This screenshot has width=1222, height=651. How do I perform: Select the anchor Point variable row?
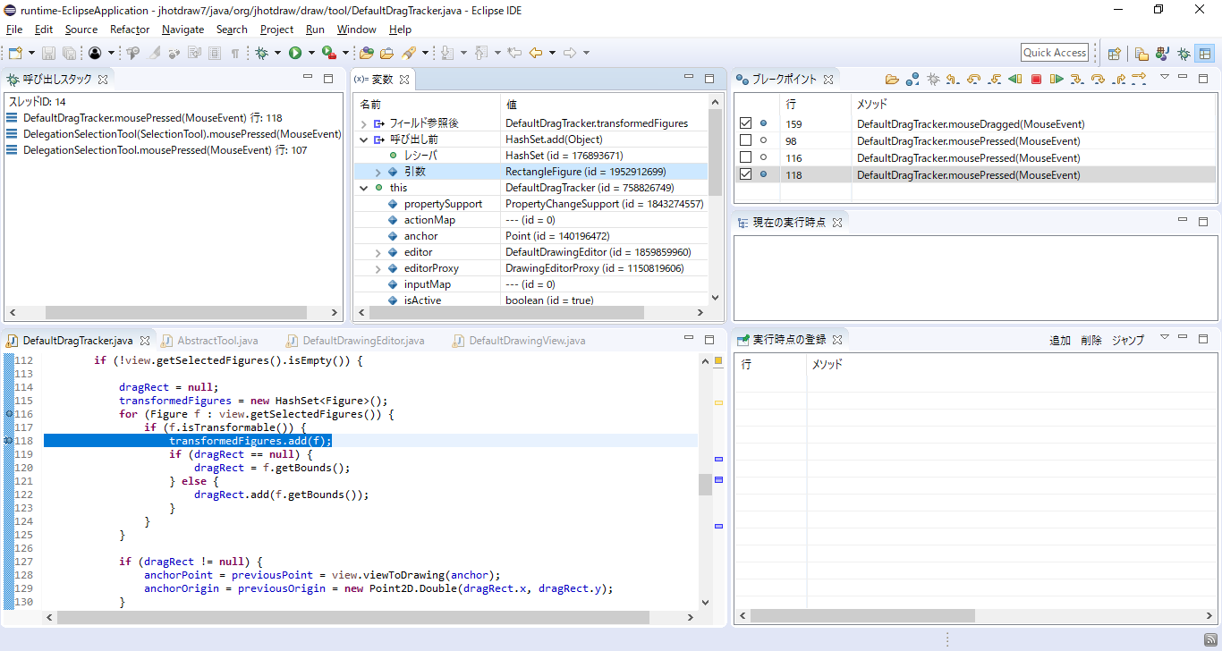(x=530, y=236)
